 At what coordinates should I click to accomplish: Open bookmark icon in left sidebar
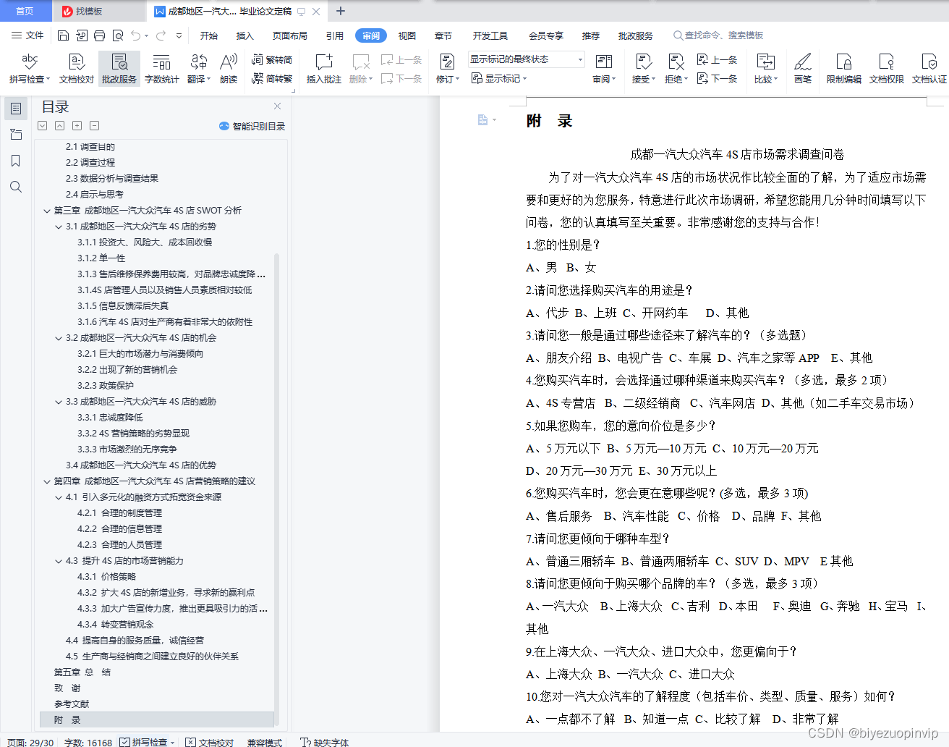coord(16,161)
